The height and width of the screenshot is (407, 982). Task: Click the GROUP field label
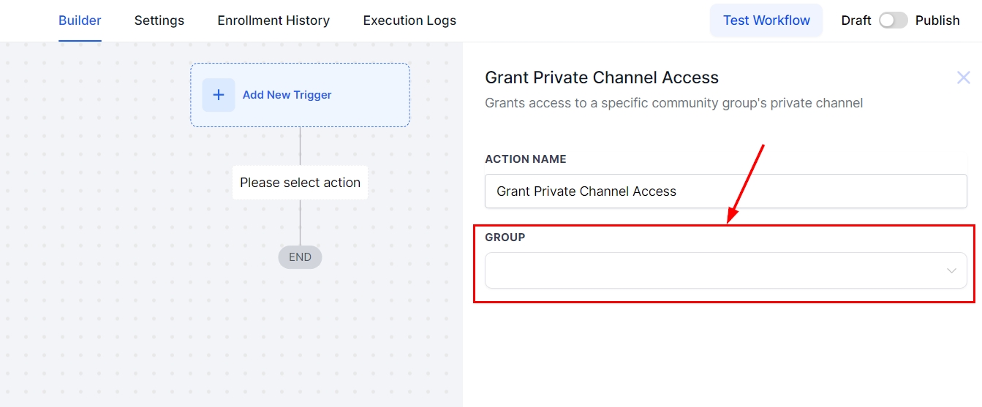click(x=505, y=237)
